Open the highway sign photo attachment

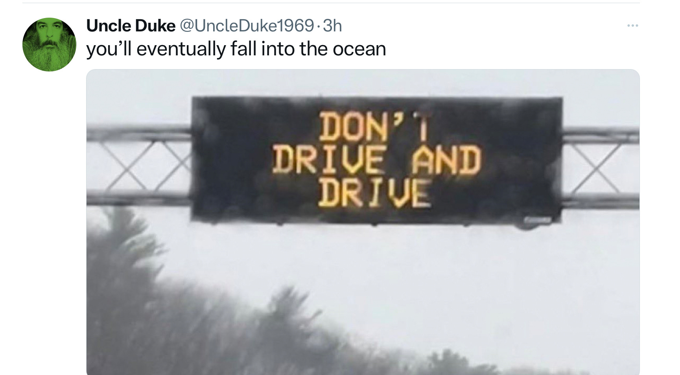[x=363, y=222]
